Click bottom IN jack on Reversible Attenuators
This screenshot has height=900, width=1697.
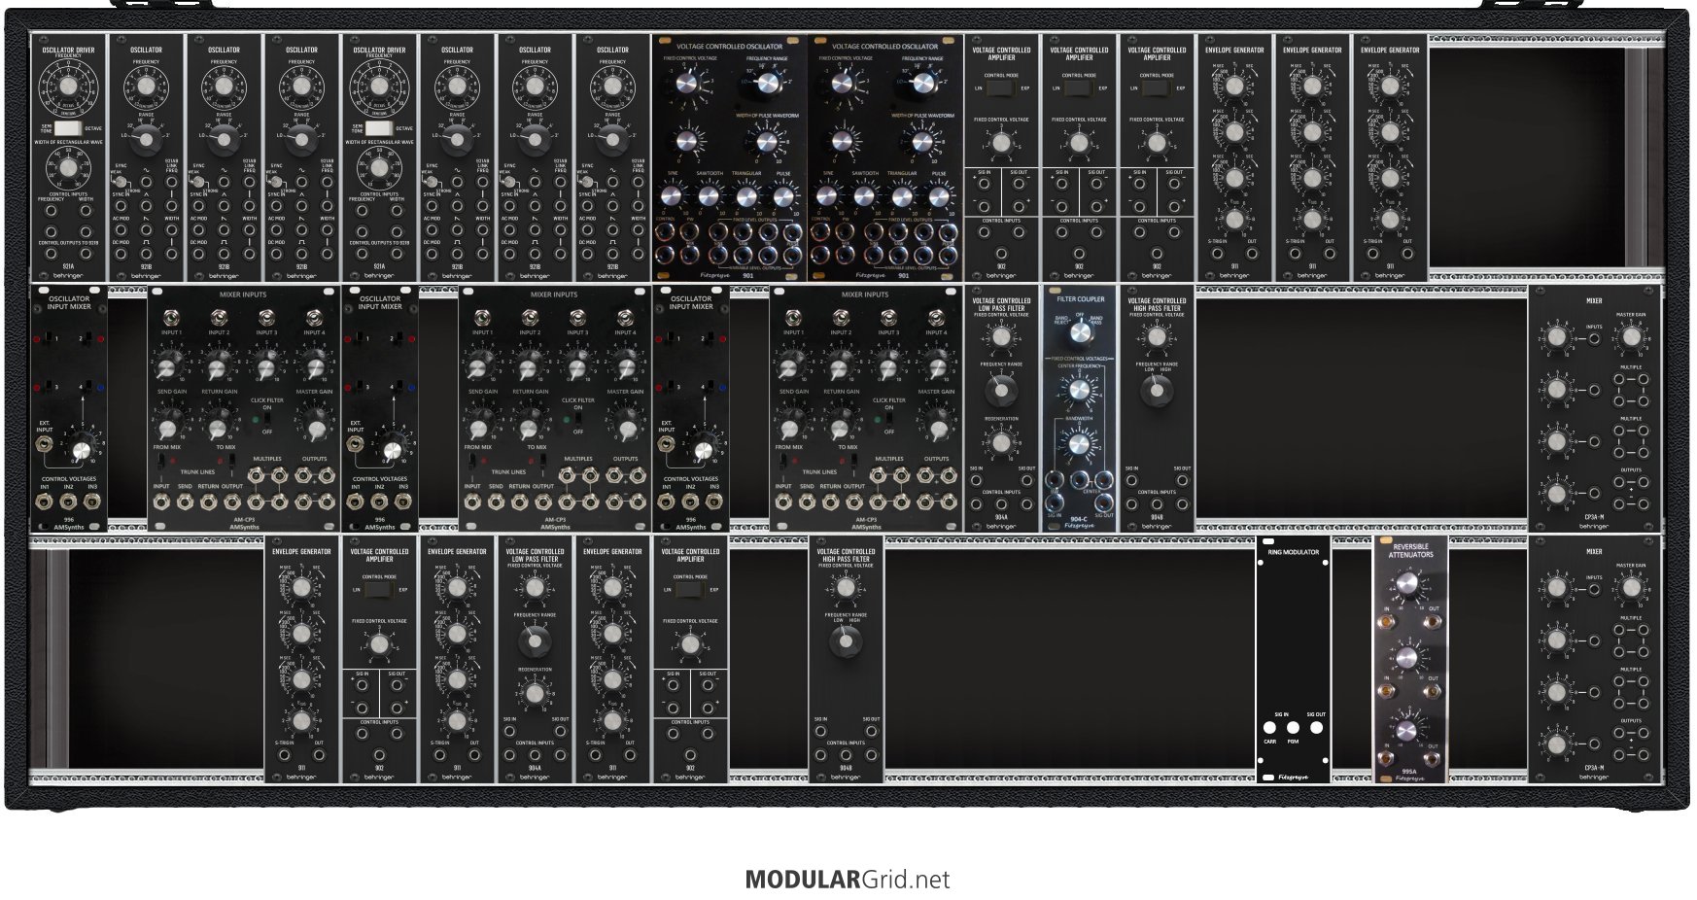click(1387, 759)
